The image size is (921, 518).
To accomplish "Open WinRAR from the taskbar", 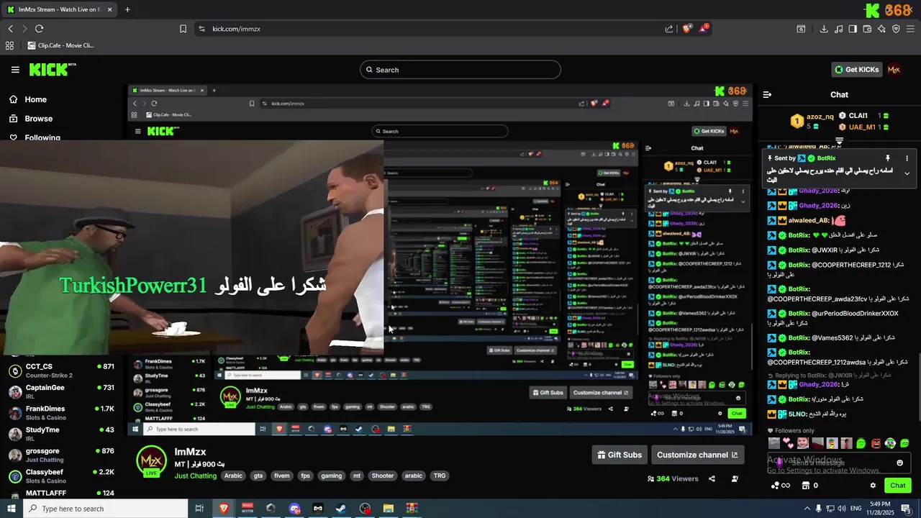I will click(412, 509).
